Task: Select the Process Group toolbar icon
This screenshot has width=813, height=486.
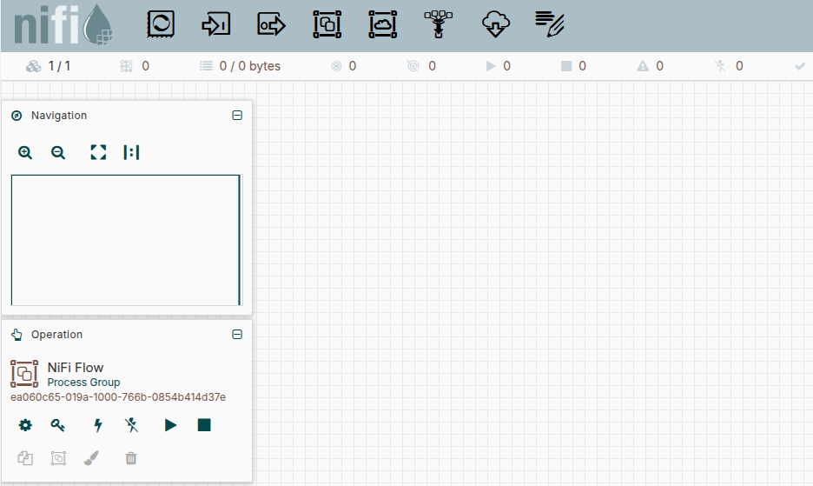Action: coord(327,24)
